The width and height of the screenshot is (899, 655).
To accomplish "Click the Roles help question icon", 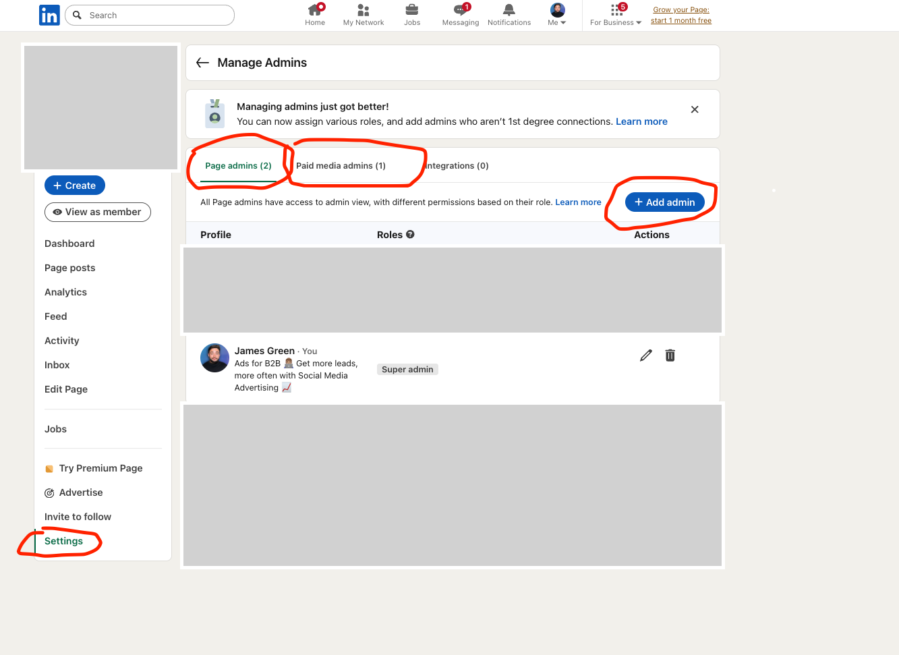I will (x=410, y=235).
